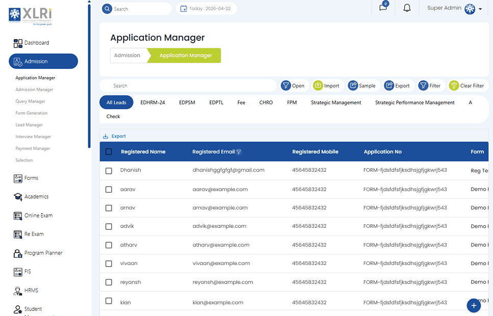The height and width of the screenshot is (316, 493).
Task: Switch to the Strategic Management tab
Action: pyautogui.click(x=336, y=102)
